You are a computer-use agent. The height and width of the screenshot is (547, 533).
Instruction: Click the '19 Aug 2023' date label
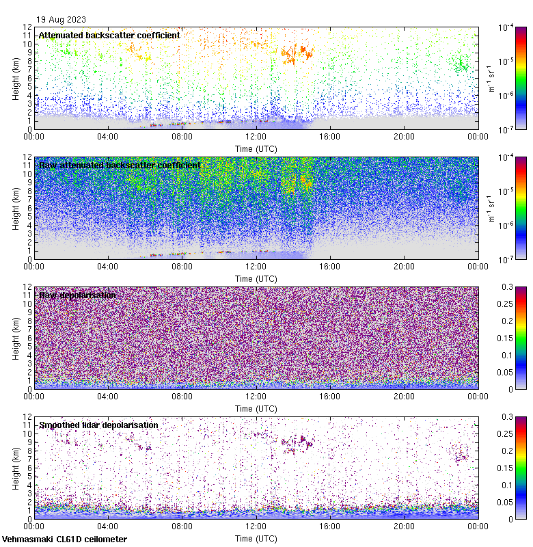[x=61, y=20]
